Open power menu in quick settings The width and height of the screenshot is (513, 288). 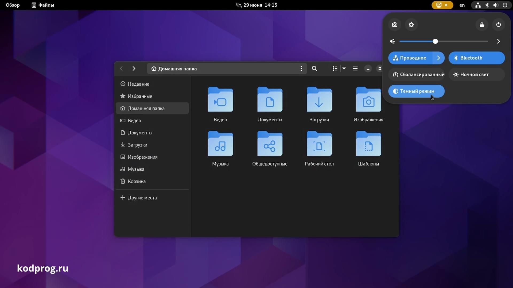498,25
